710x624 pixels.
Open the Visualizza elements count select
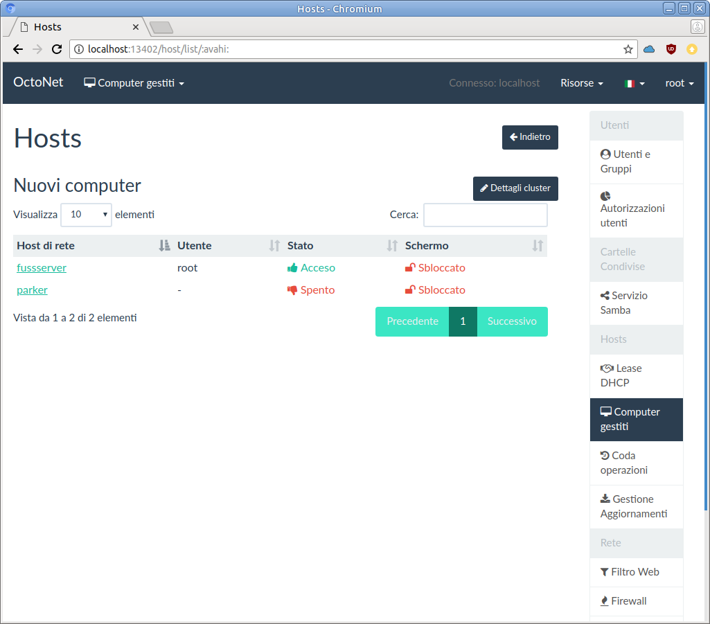(x=86, y=215)
